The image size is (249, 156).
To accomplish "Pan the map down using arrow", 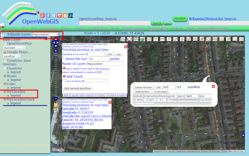I will (56, 46).
